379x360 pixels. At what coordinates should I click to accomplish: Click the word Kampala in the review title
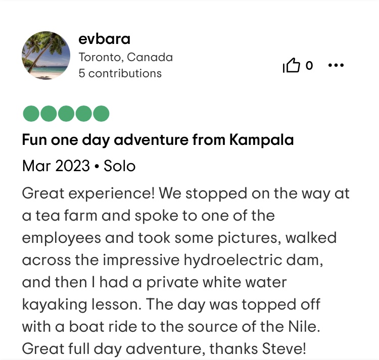click(x=261, y=139)
